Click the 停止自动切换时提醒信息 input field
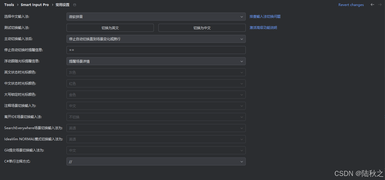This screenshot has width=385, height=180. point(156,50)
